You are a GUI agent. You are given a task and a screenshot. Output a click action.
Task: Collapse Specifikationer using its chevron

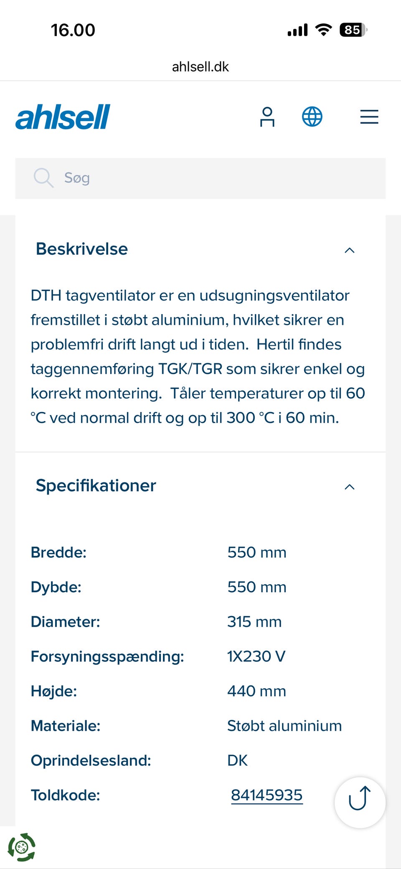point(350,487)
